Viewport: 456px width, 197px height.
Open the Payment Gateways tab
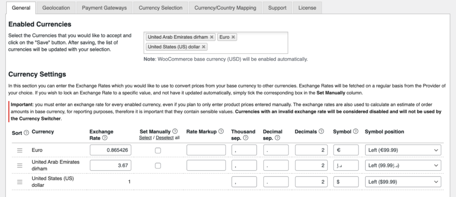point(104,8)
